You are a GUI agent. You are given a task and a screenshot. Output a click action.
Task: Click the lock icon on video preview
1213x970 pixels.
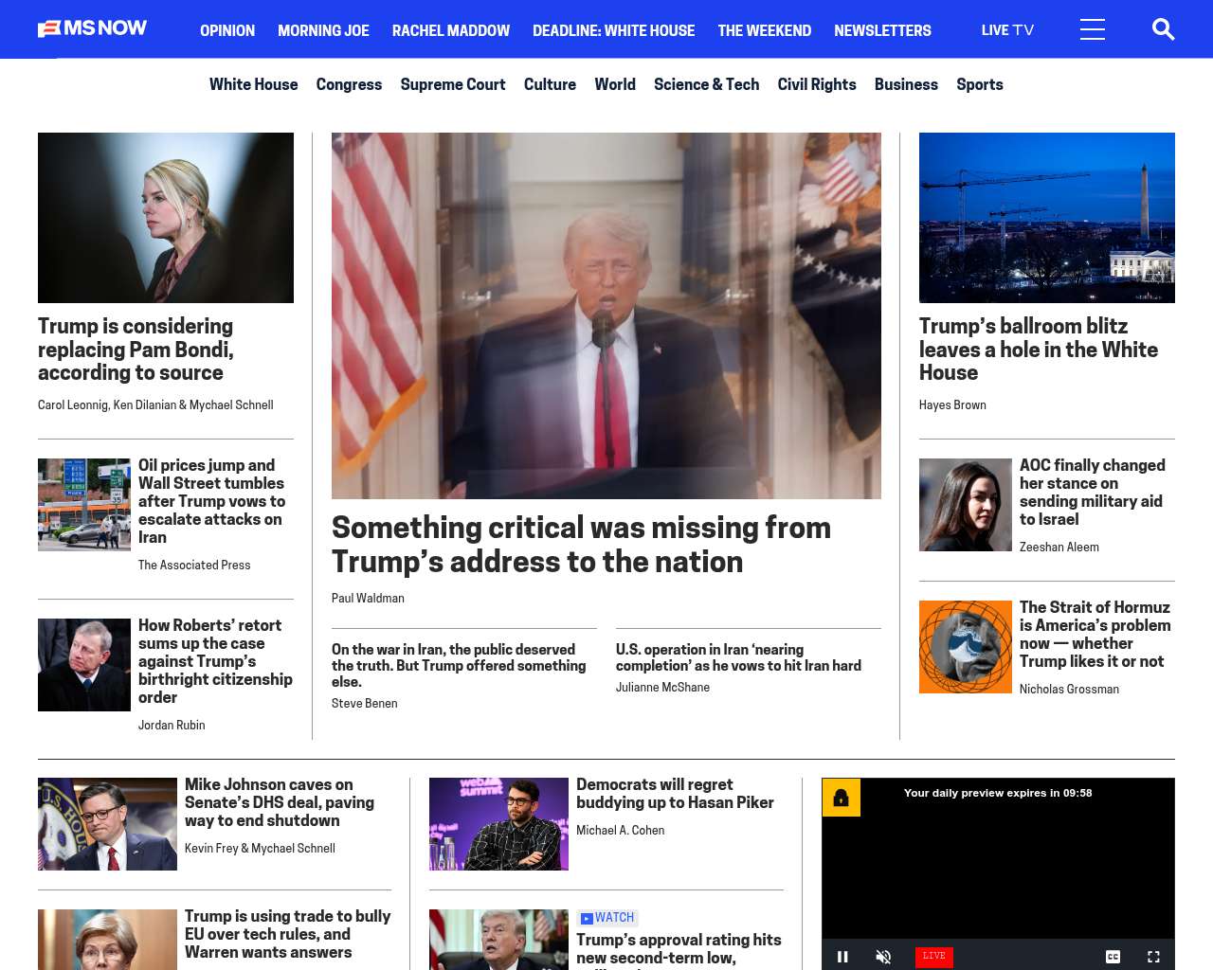[x=841, y=798]
